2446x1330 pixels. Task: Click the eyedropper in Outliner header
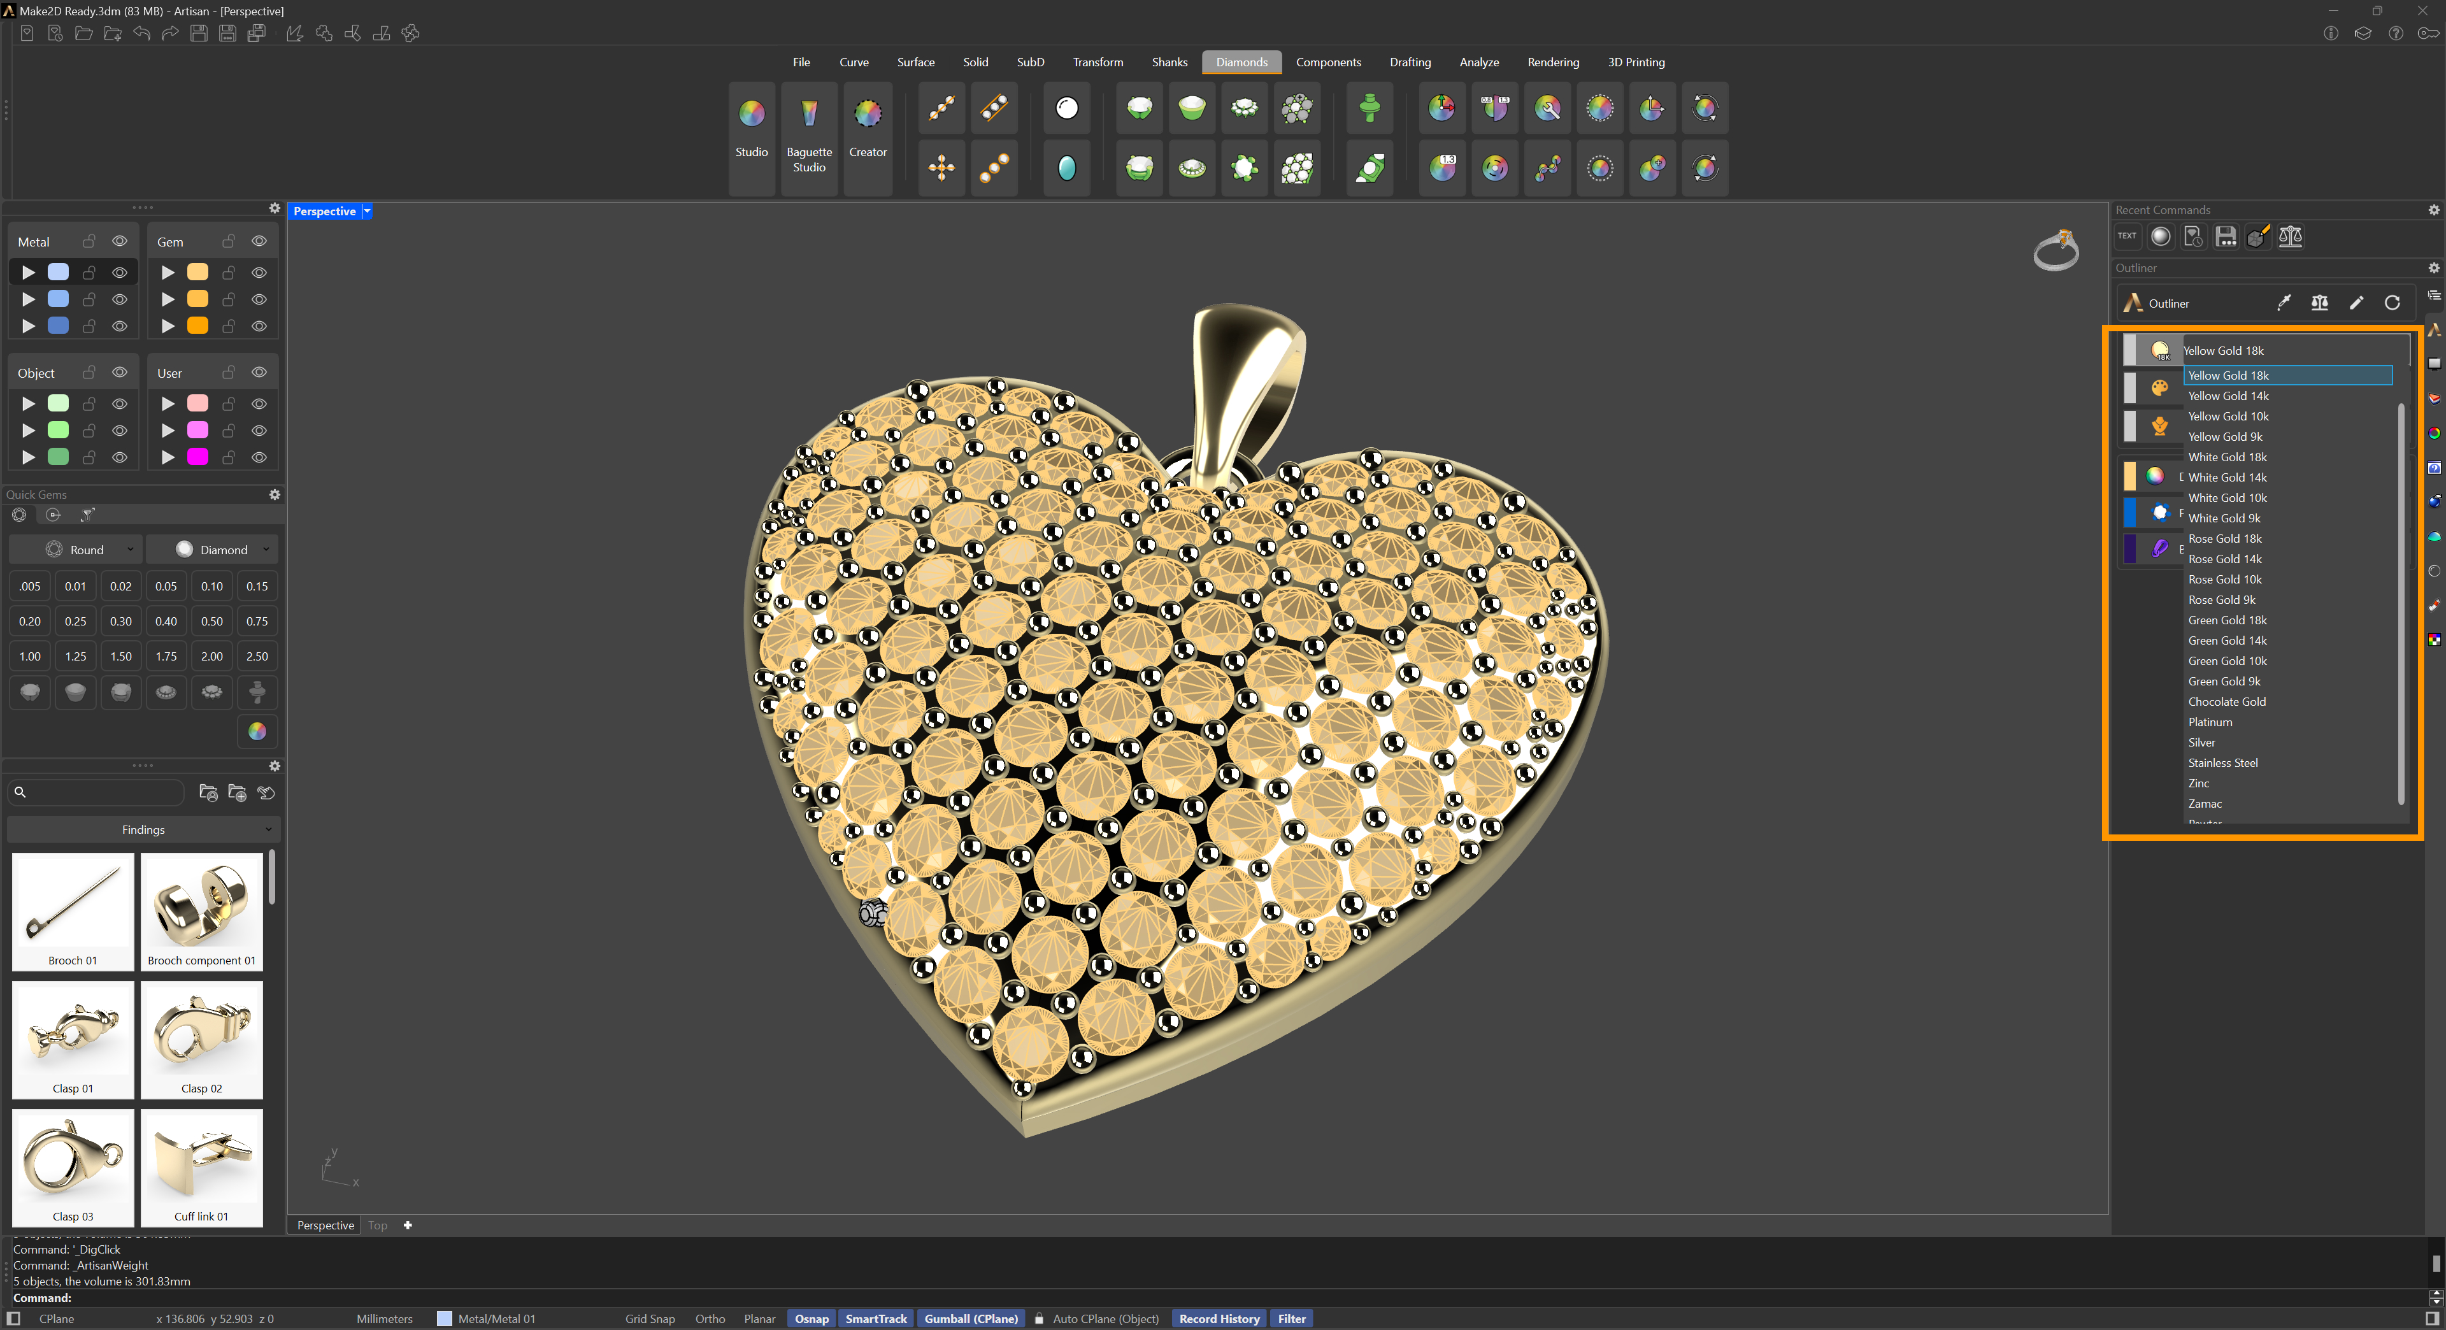coord(2284,303)
